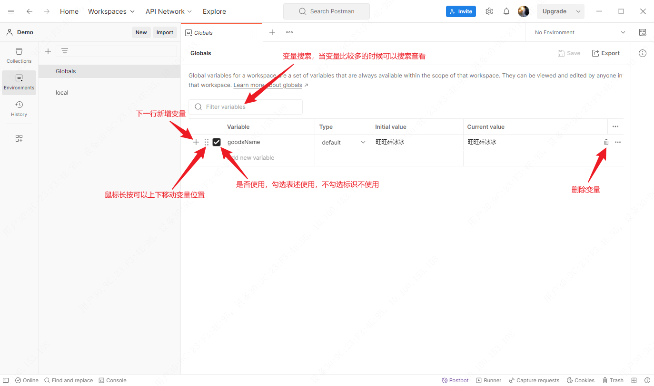The width and height of the screenshot is (654, 386).
Task: Click the Filter variables field
Action: coord(246,107)
